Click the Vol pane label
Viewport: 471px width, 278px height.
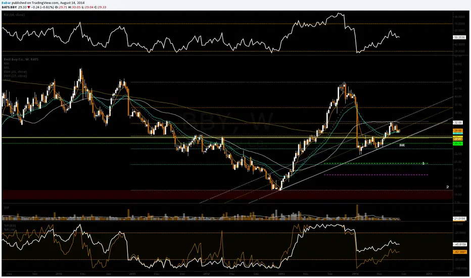[6, 207]
